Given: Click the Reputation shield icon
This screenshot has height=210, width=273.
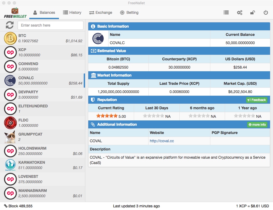Looking at the screenshot, I should click(x=93, y=100).
